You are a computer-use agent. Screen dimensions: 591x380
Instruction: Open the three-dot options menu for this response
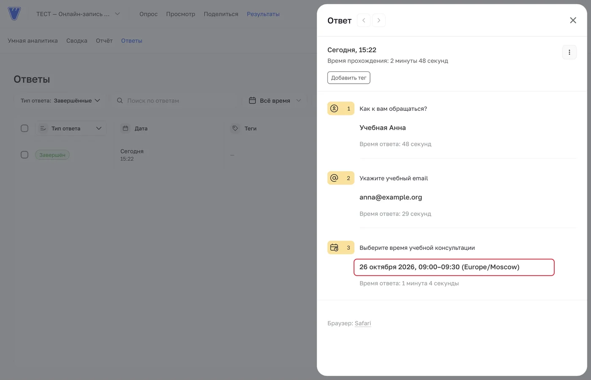[569, 52]
